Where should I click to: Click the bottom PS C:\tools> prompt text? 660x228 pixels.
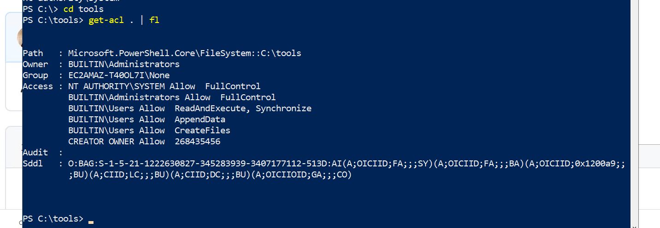(x=53, y=219)
